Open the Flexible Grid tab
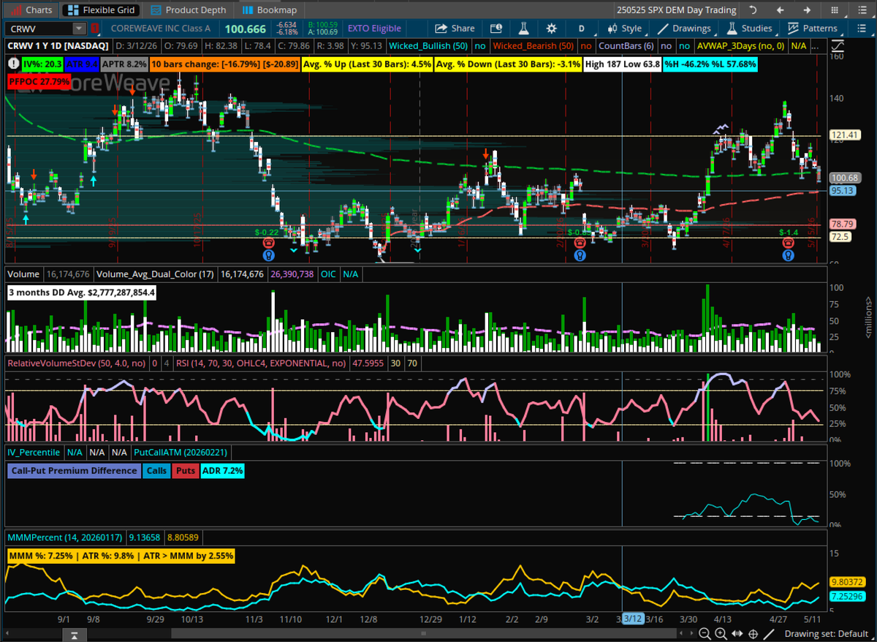The height and width of the screenshot is (642, 877). (x=101, y=10)
